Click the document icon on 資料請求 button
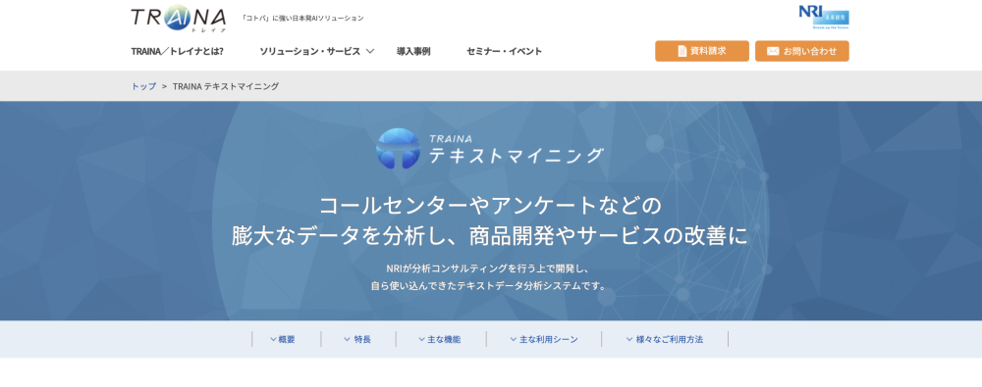The height and width of the screenshot is (387, 982). point(682,51)
